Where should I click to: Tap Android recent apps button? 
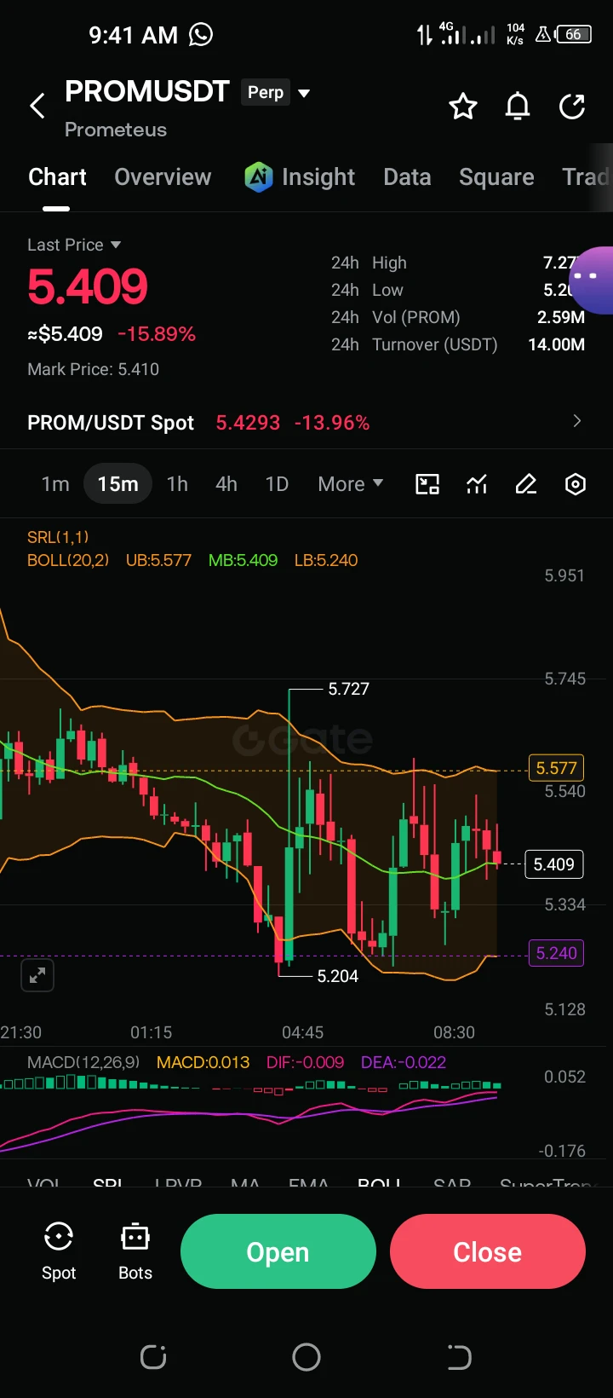tap(153, 1357)
